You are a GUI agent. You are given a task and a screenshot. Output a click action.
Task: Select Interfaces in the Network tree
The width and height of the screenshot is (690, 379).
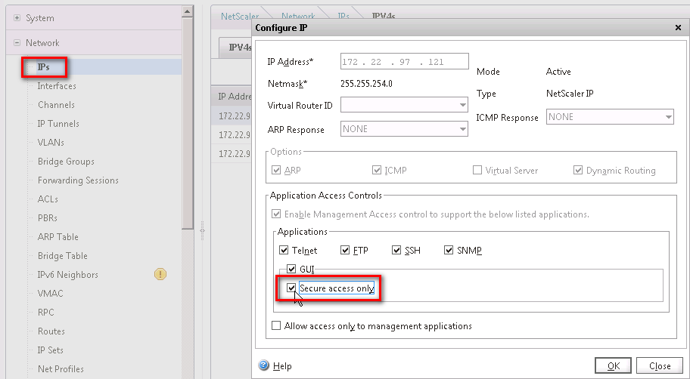pos(57,86)
